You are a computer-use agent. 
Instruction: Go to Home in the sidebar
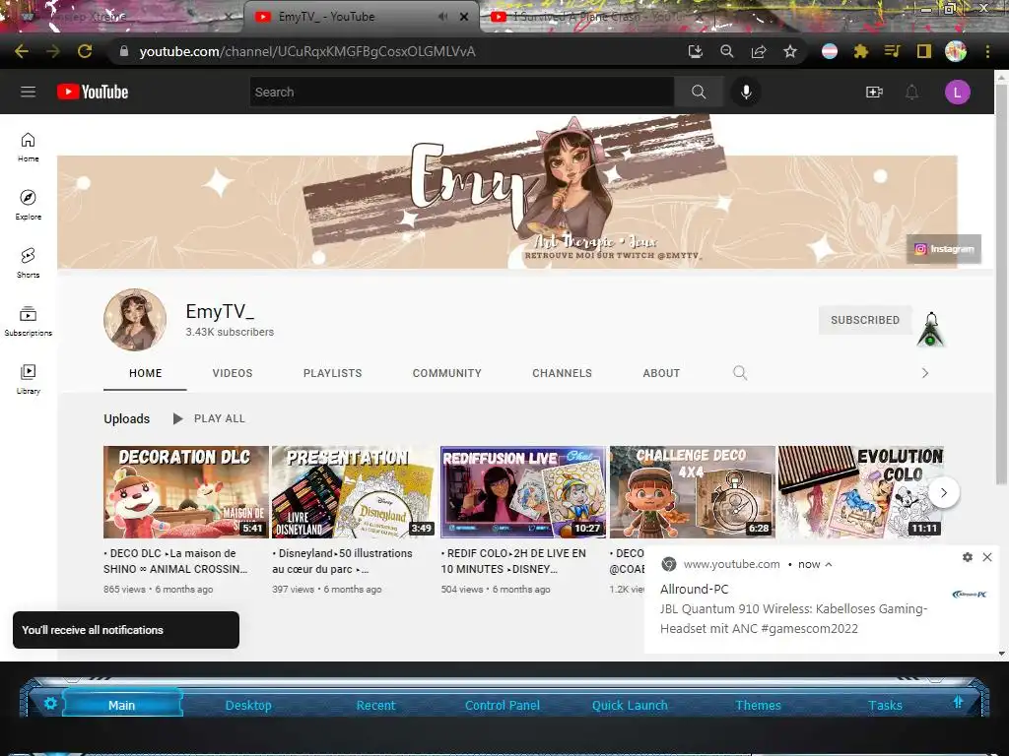pos(28,148)
